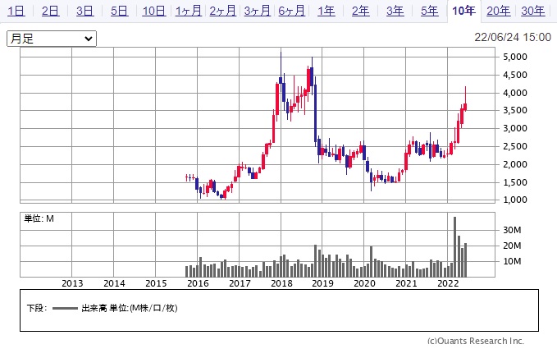Open the 月足 candle interval dropdown
Viewport: 557px width, 349px height.
click(x=52, y=39)
